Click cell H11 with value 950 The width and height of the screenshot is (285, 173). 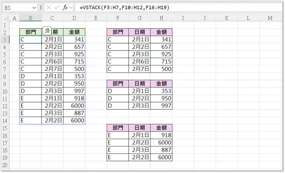161,98
